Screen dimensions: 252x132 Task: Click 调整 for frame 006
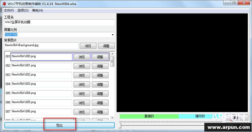100,103
